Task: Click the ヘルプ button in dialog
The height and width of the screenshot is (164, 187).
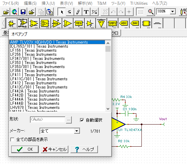Action: pos(84,149)
